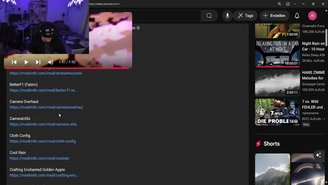Image resolution: width=328 pixels, height=185 pixels.
Task: Click the 'CameraUtils' description text
Action: coord(20,118)
